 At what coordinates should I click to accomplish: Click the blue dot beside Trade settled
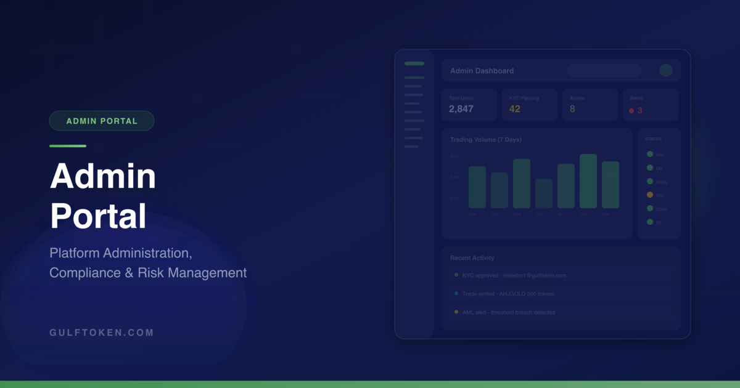[456, 294]
